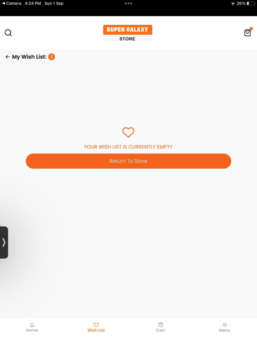Screen dimensions: 257x343
Task: Return to Camera app via status bar
Action: 12,3
